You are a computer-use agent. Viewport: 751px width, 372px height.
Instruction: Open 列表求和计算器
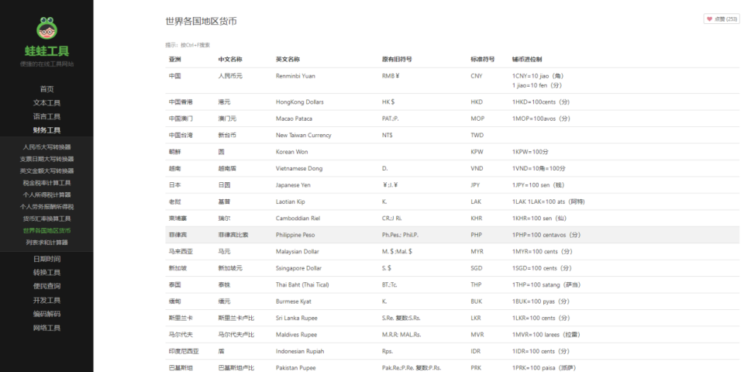point(47,243)
